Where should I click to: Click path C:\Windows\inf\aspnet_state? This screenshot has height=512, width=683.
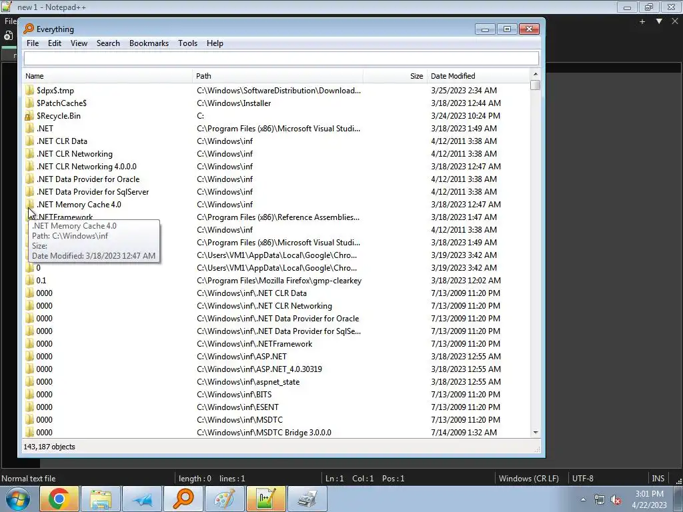pos(248,382)
